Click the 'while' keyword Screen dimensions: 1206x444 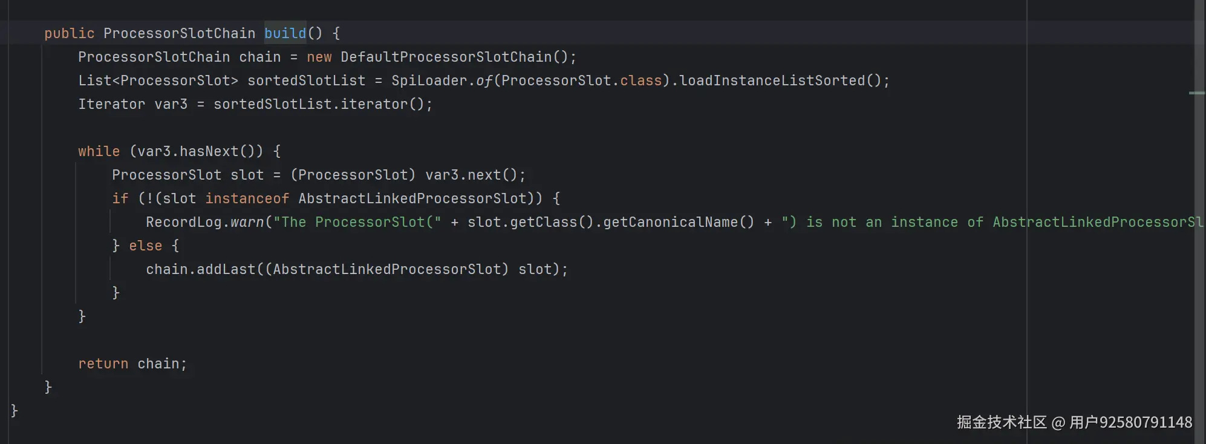click(99, 151)
